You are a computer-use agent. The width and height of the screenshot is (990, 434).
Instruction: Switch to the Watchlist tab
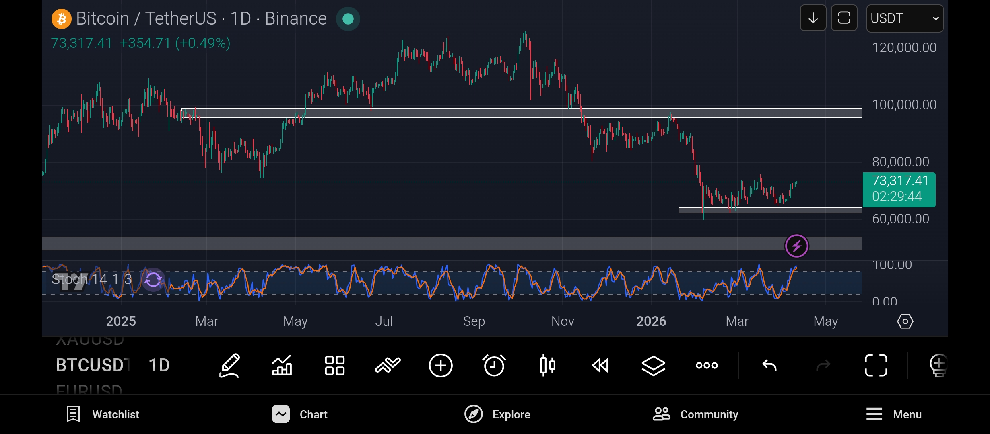click(103, 414)
